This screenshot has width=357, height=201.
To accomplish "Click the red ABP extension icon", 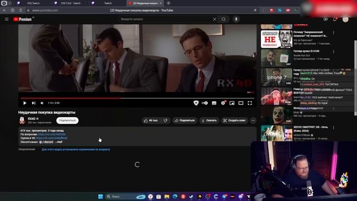I will tap(288, 10).
